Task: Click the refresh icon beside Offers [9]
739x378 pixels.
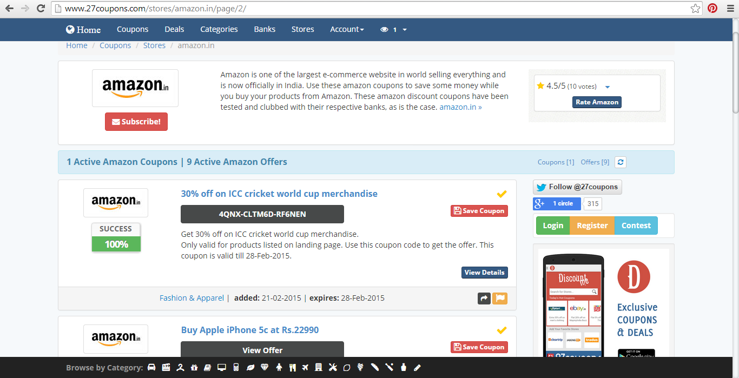Action: point(621,162)
